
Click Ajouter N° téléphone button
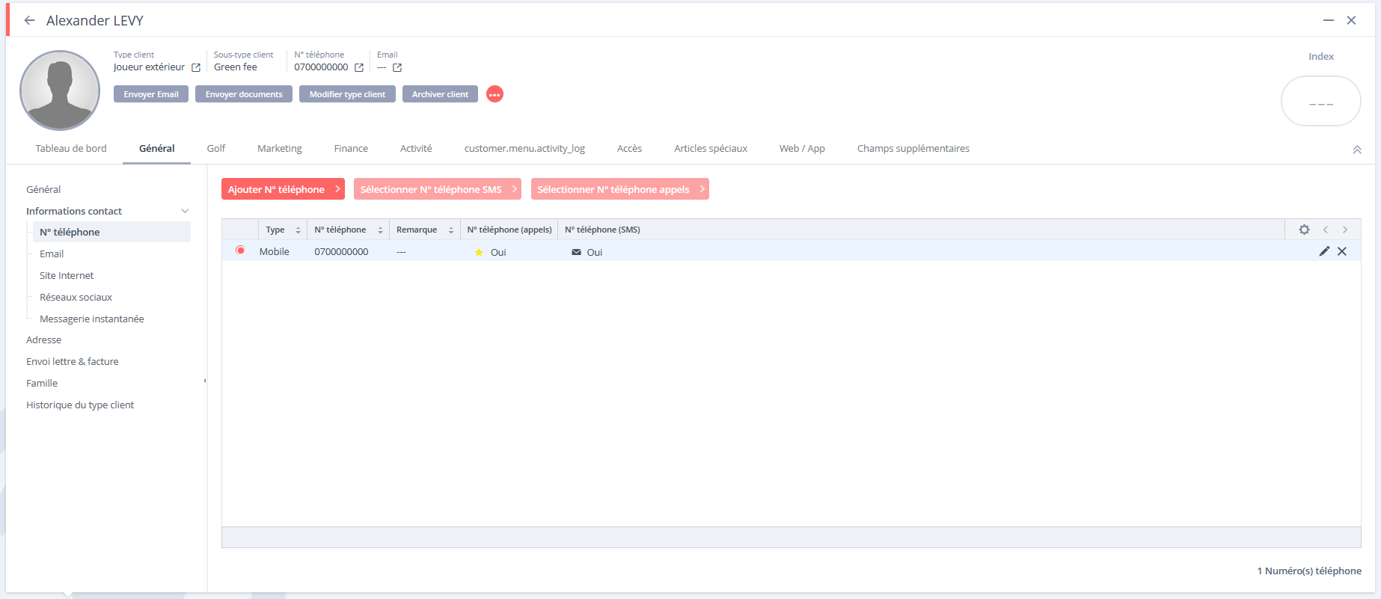click(283, 189)
